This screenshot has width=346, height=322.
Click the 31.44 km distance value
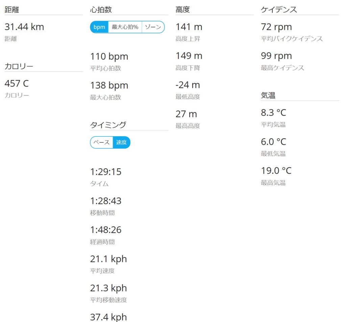(x=24, y=27)
